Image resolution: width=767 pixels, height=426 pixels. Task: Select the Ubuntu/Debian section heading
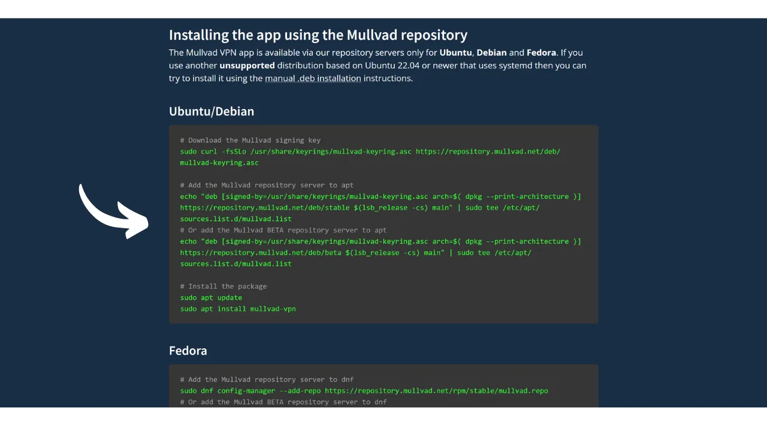[x=212, y=111]
